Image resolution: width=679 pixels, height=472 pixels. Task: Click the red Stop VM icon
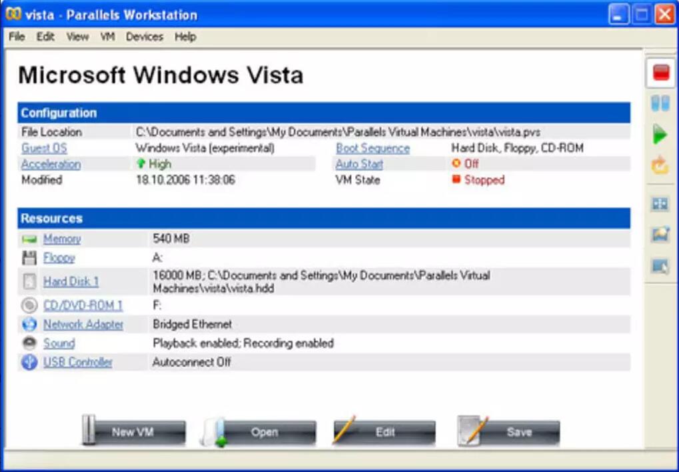(660, 73)
